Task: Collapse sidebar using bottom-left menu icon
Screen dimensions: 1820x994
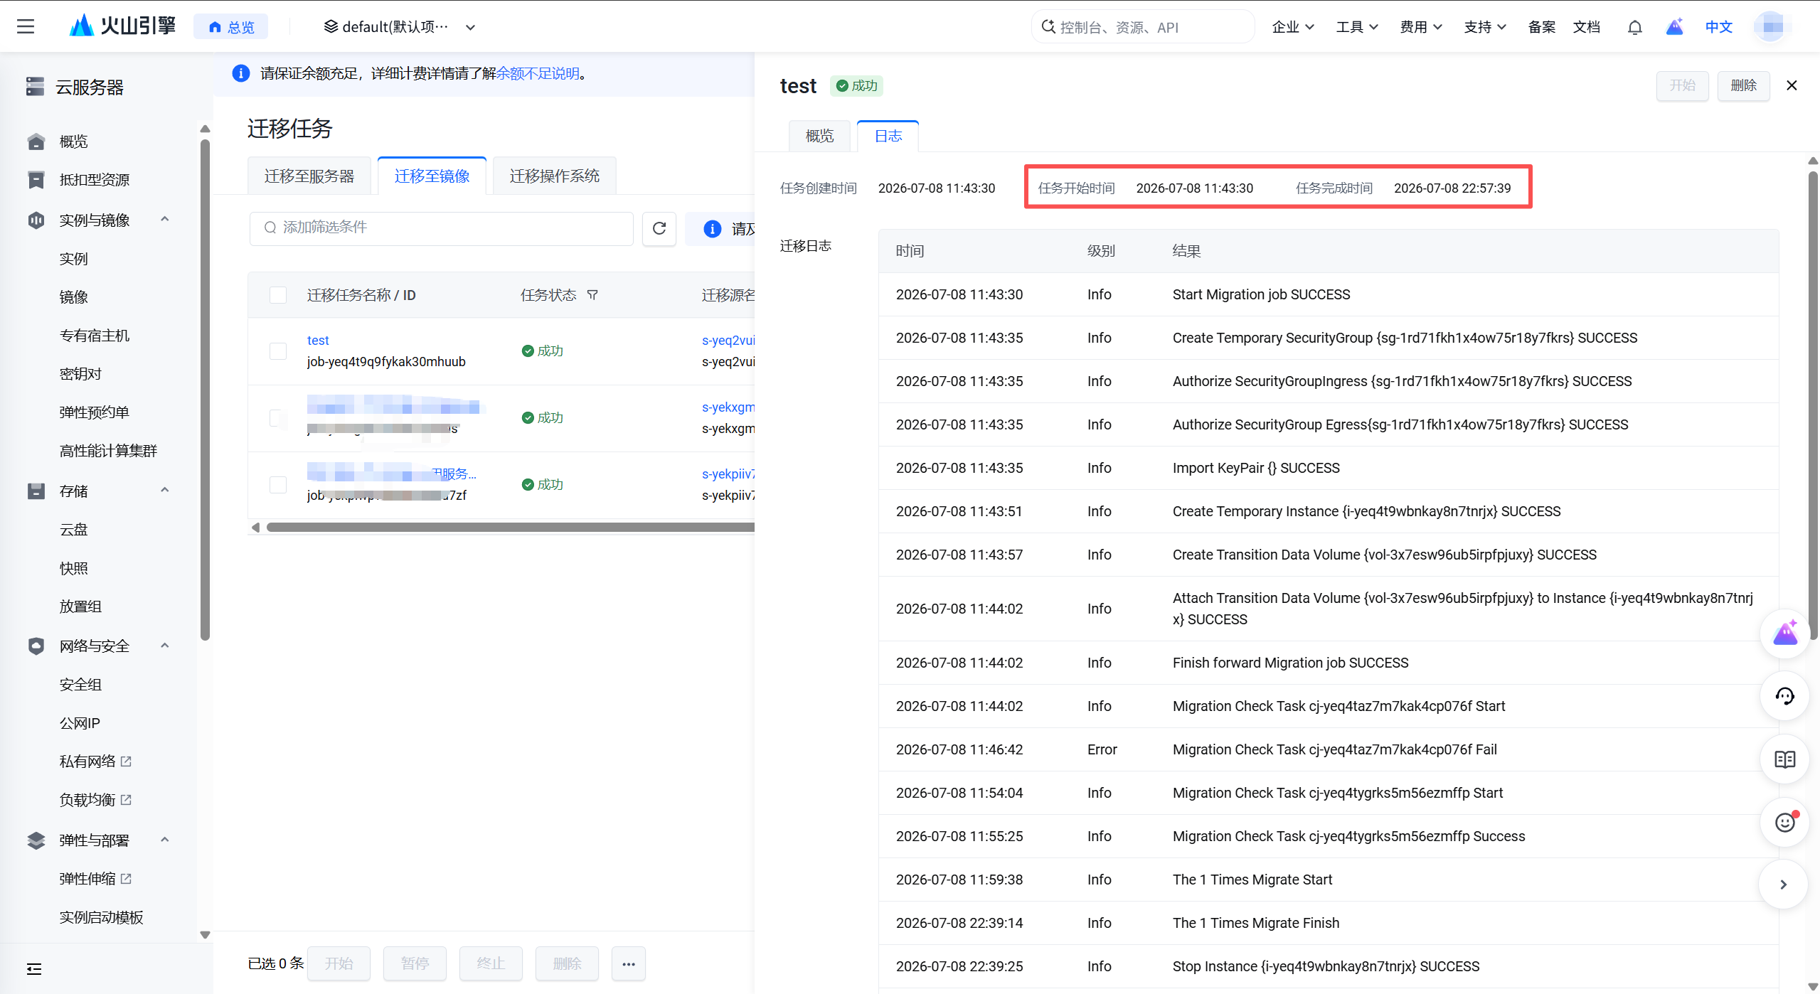Action: coord(33,969)
